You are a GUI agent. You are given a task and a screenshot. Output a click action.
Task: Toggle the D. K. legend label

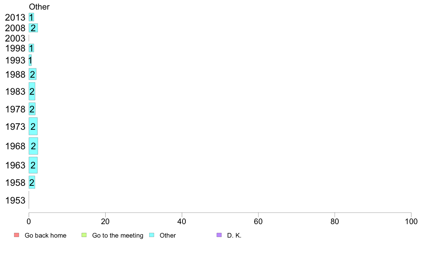pyautogui.click(x=234, y=235)
